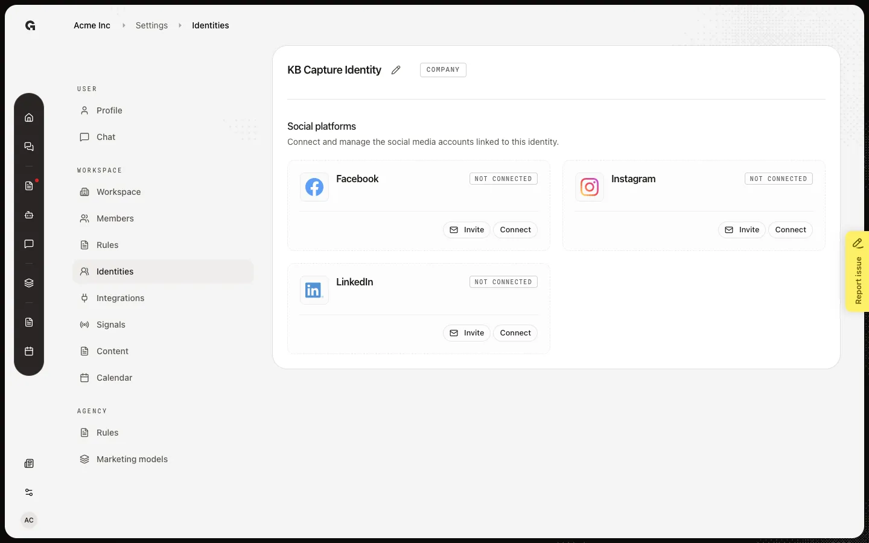Screen dimensions: 869x543
Task: Open document icon with red notification dot
Action: pos(29,186)
